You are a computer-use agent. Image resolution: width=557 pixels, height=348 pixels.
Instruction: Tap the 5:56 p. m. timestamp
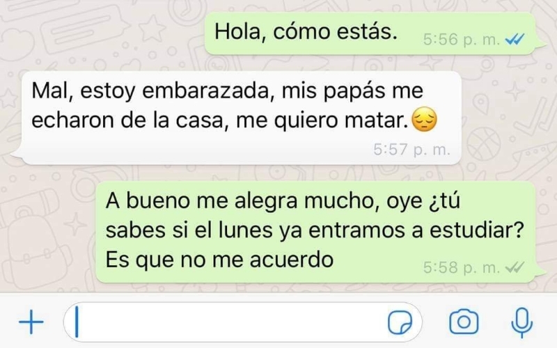pyautogui.click(x=462, y=40)
